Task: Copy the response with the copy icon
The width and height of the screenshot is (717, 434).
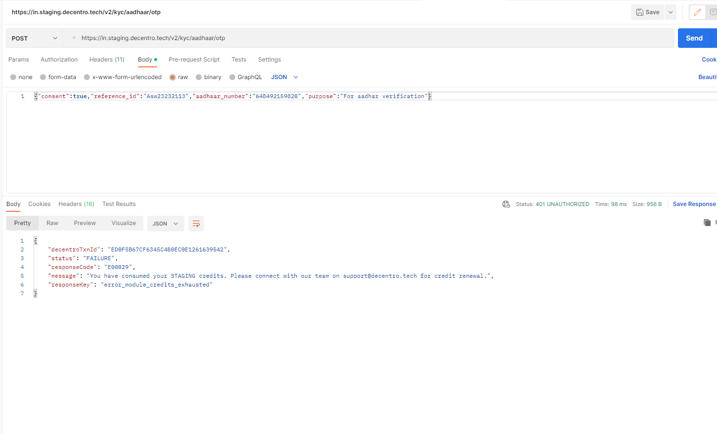Action: point(707,223)
